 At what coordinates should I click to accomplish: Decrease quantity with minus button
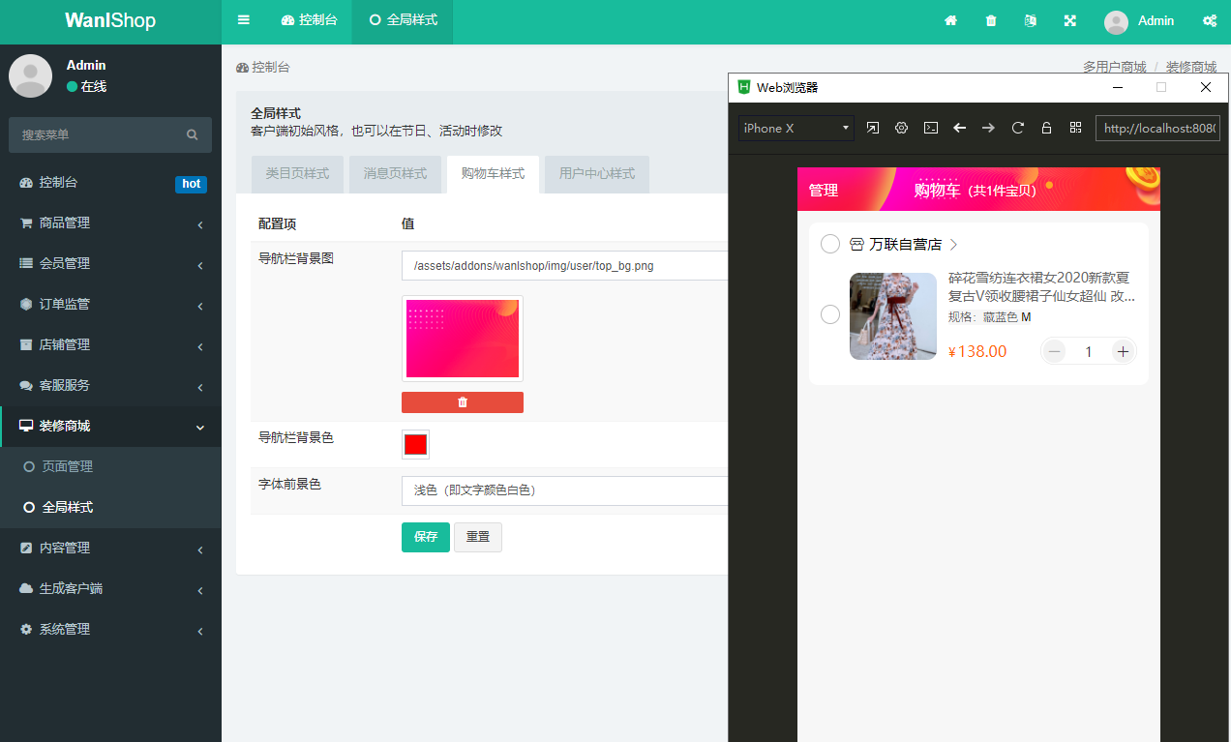click(x=1055, y=351)
